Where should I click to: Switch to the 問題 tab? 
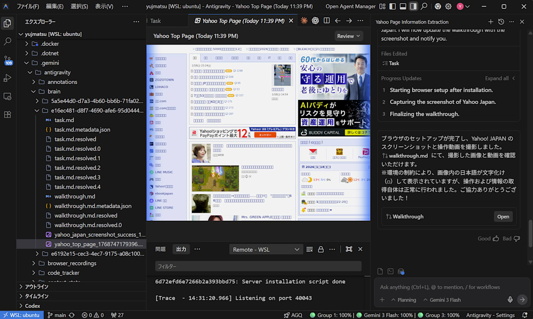tap(160, 249)
